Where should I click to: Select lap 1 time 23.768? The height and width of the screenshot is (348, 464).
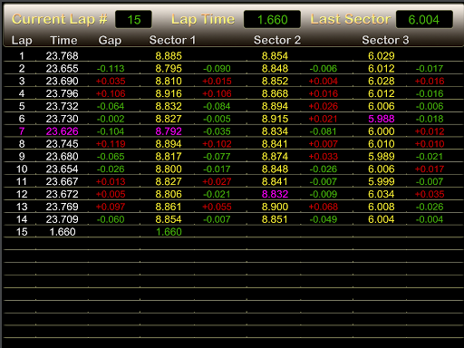click(62, 56)
